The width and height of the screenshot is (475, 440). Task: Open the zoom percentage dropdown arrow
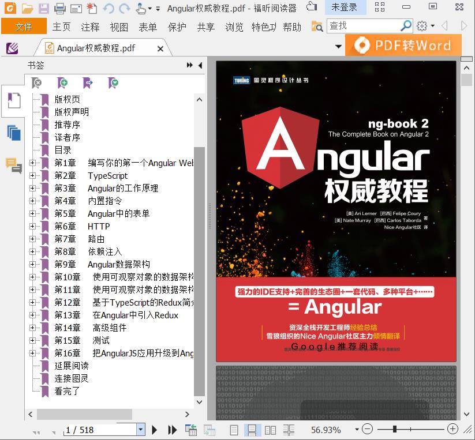pyautogui.click(x=357, y=430)
